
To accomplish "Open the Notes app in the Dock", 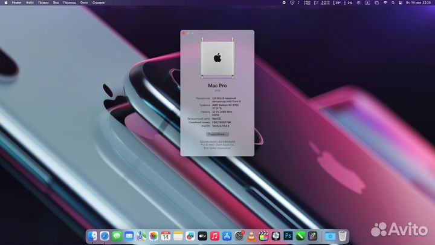I will [178, 236].
